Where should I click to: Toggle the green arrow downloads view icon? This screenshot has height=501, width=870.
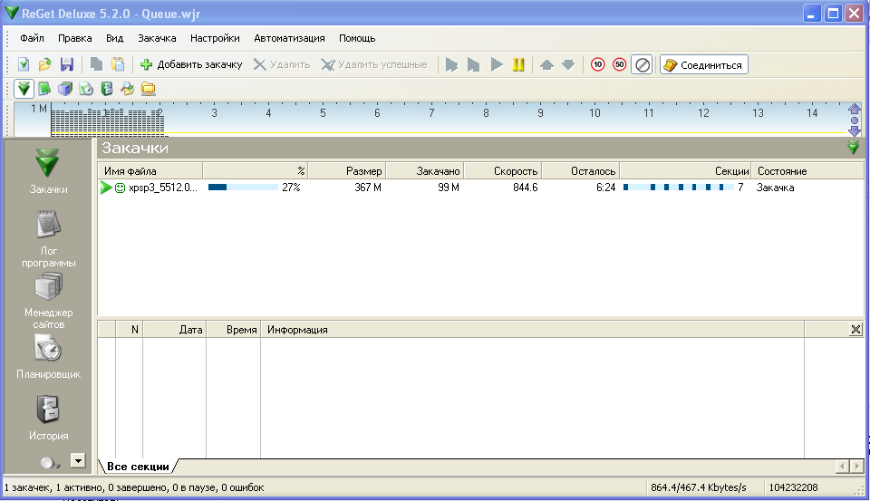(x=24, y=89)
